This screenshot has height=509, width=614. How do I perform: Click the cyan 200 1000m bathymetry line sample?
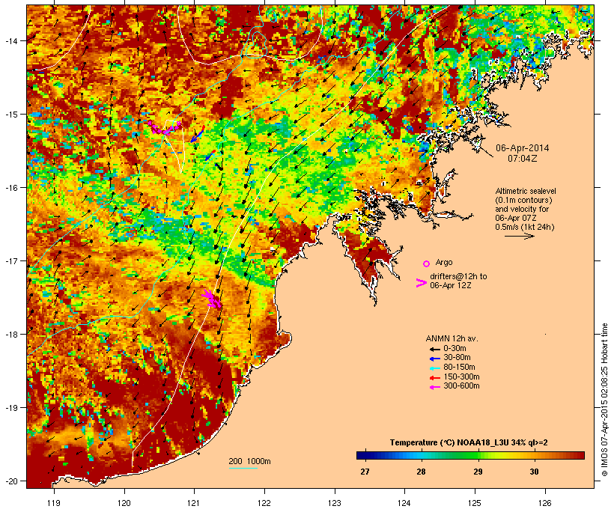pos(243,469)
